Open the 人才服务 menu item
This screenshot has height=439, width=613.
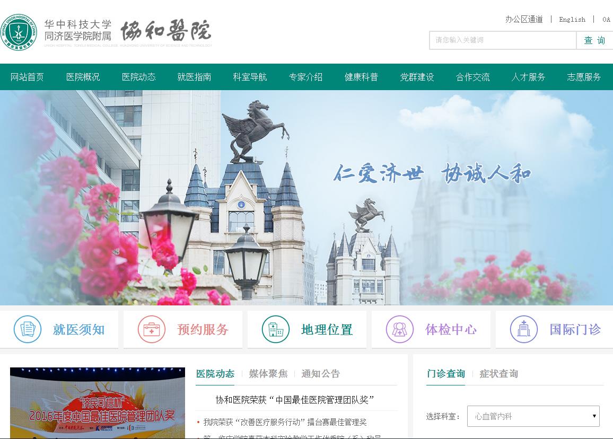(x=528, y=77)
